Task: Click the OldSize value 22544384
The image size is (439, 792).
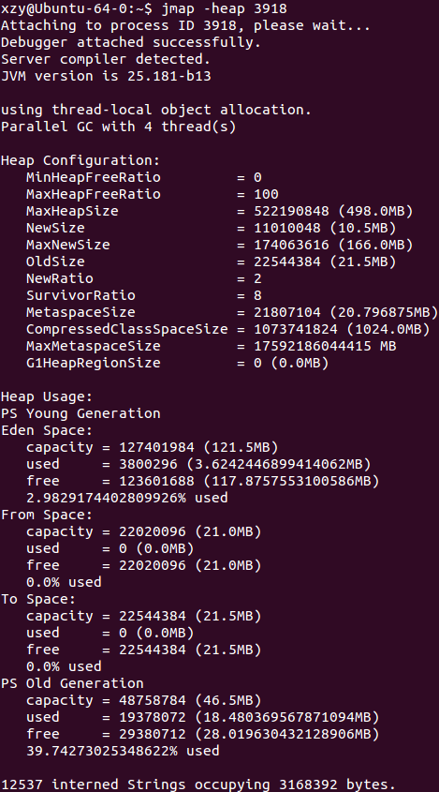Action: tap(287, 262)
